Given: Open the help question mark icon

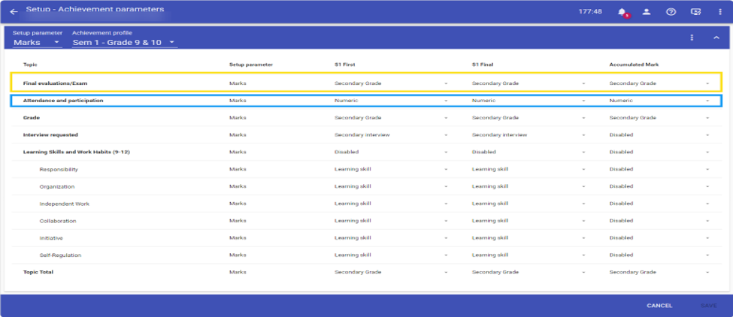Looking at the screenshot, I should [671, 12].
